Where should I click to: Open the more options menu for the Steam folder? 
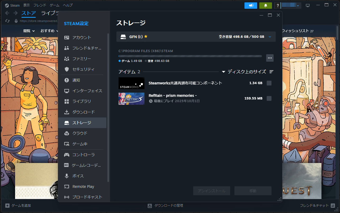[x=270, y=58]
